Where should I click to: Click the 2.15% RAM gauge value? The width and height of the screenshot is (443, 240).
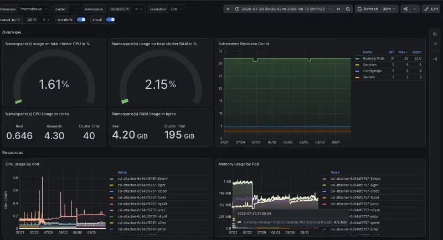click(x=160, y=84)
